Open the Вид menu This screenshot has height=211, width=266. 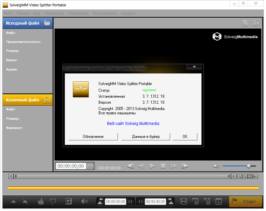37,13
